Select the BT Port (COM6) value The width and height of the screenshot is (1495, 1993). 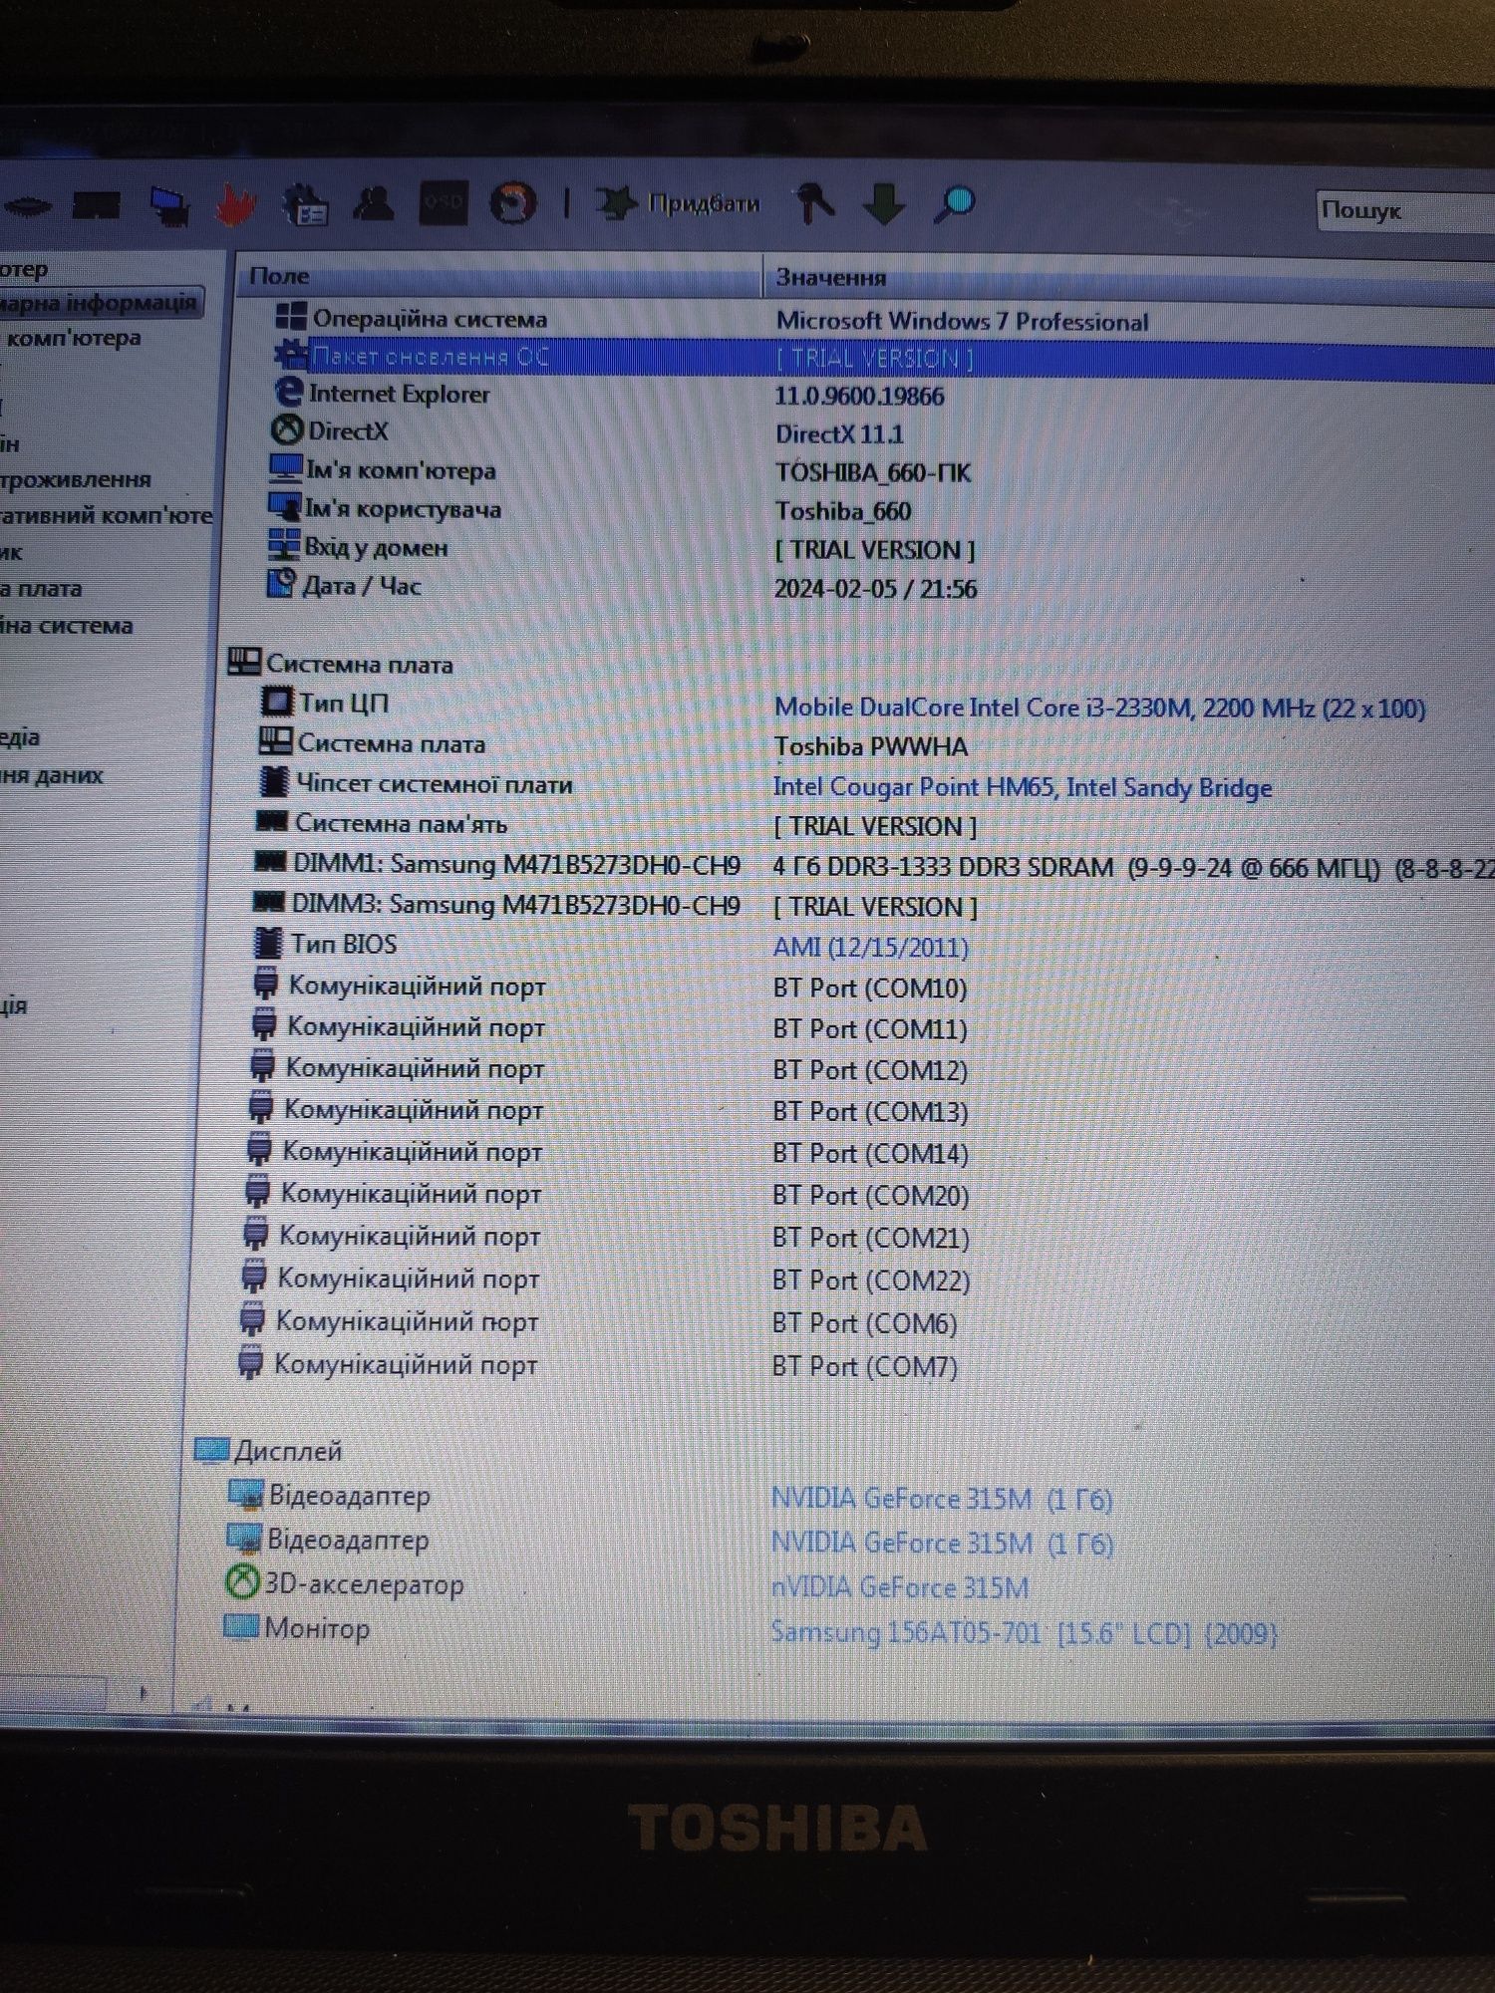coord(865,1324)
